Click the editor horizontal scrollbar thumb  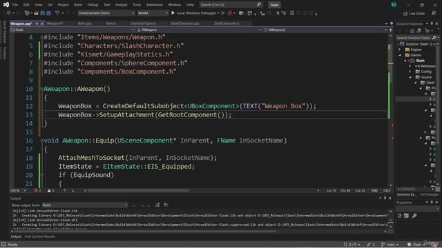click(138, 191)
